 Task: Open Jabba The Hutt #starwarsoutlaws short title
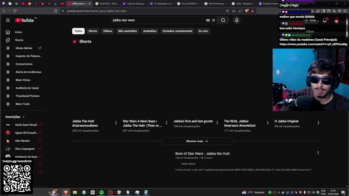[x=85, y=123]
